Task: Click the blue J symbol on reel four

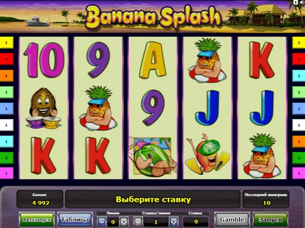Action: pos(207,108)
